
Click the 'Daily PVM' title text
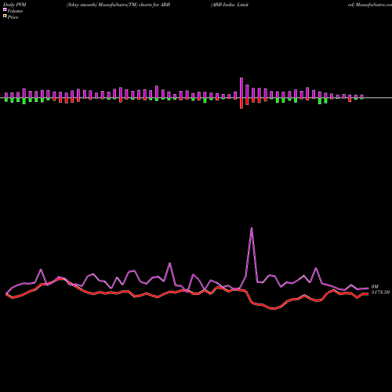(x=15, y=5)
